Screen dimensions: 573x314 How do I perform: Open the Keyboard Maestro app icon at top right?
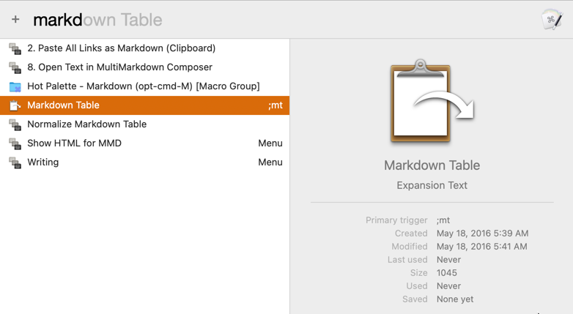[552, 20]
